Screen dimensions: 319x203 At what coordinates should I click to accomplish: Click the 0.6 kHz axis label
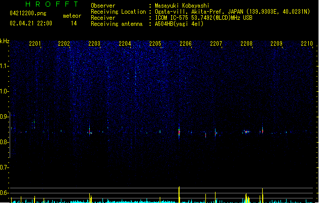point(4,193)
